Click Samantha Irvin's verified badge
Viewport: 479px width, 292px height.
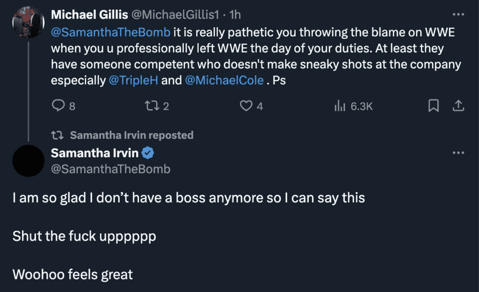point(148,151)
